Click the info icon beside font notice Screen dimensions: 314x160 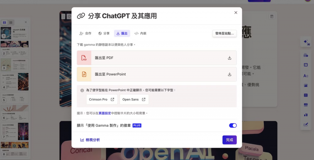tap(82, 90)
